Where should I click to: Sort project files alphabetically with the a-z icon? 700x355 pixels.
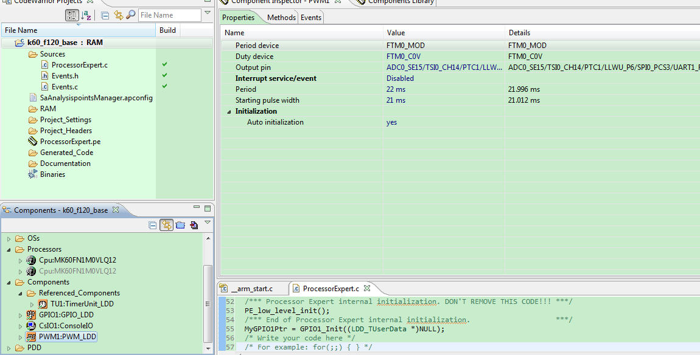pyautogui.click(x=86, y=15)
